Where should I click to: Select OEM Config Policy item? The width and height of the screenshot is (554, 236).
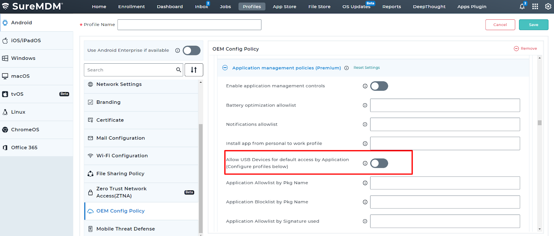click(141, 211)
